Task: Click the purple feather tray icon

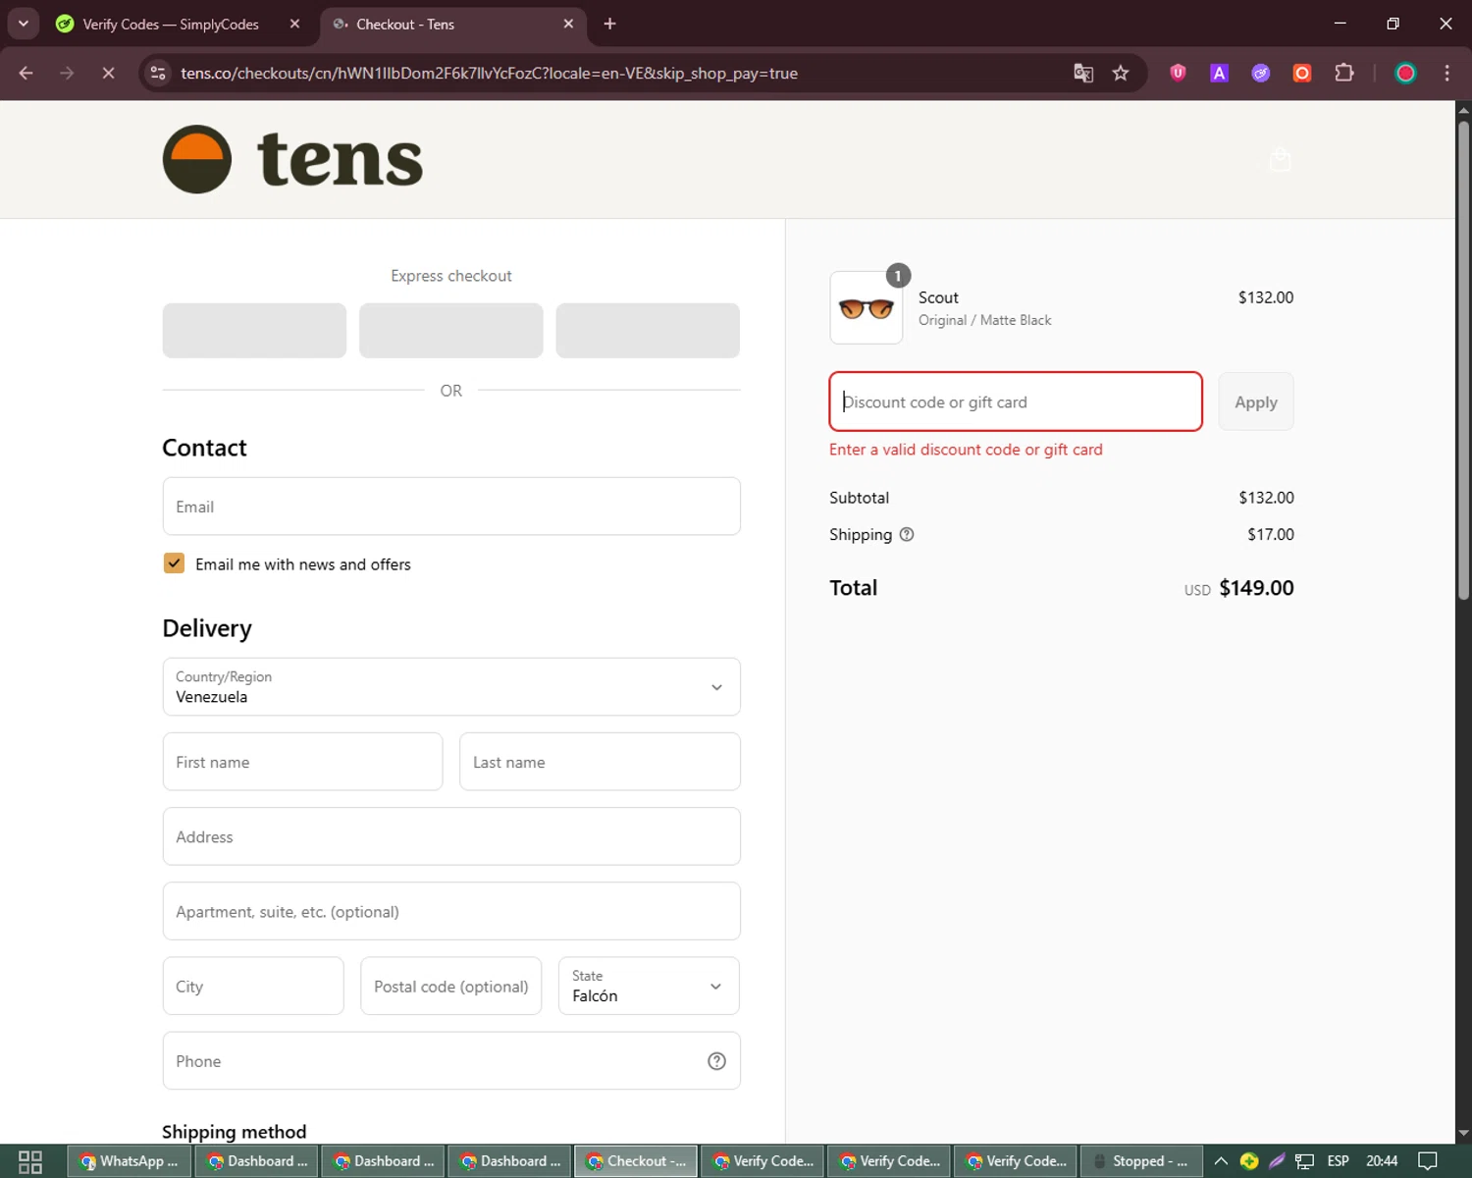Action: tap(1277, 1161)
